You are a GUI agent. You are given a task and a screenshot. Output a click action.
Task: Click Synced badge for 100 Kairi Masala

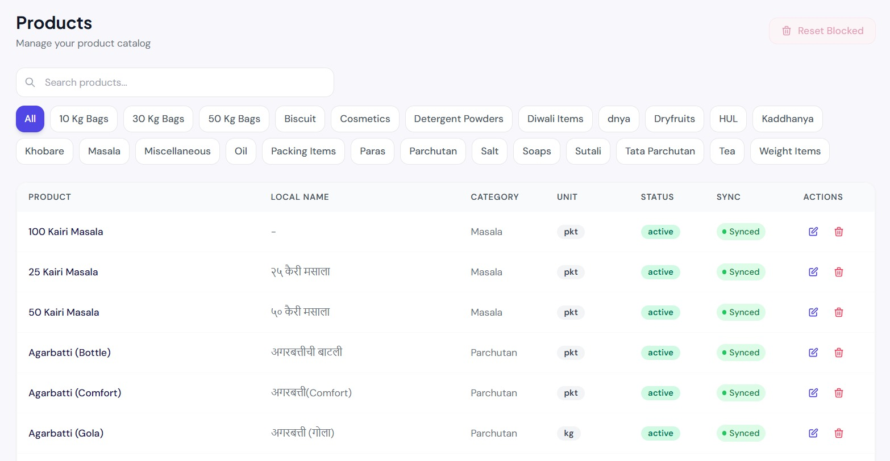tap(741, 232)
